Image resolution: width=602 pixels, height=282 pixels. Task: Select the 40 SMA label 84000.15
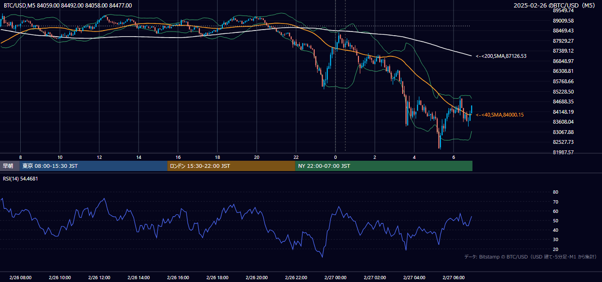pos(500,115)
